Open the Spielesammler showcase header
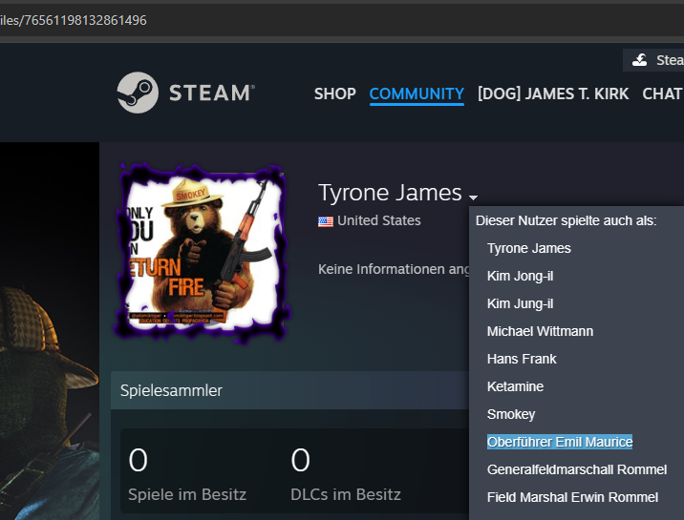Viewport: 684px width, 520px height. (172, 390)
